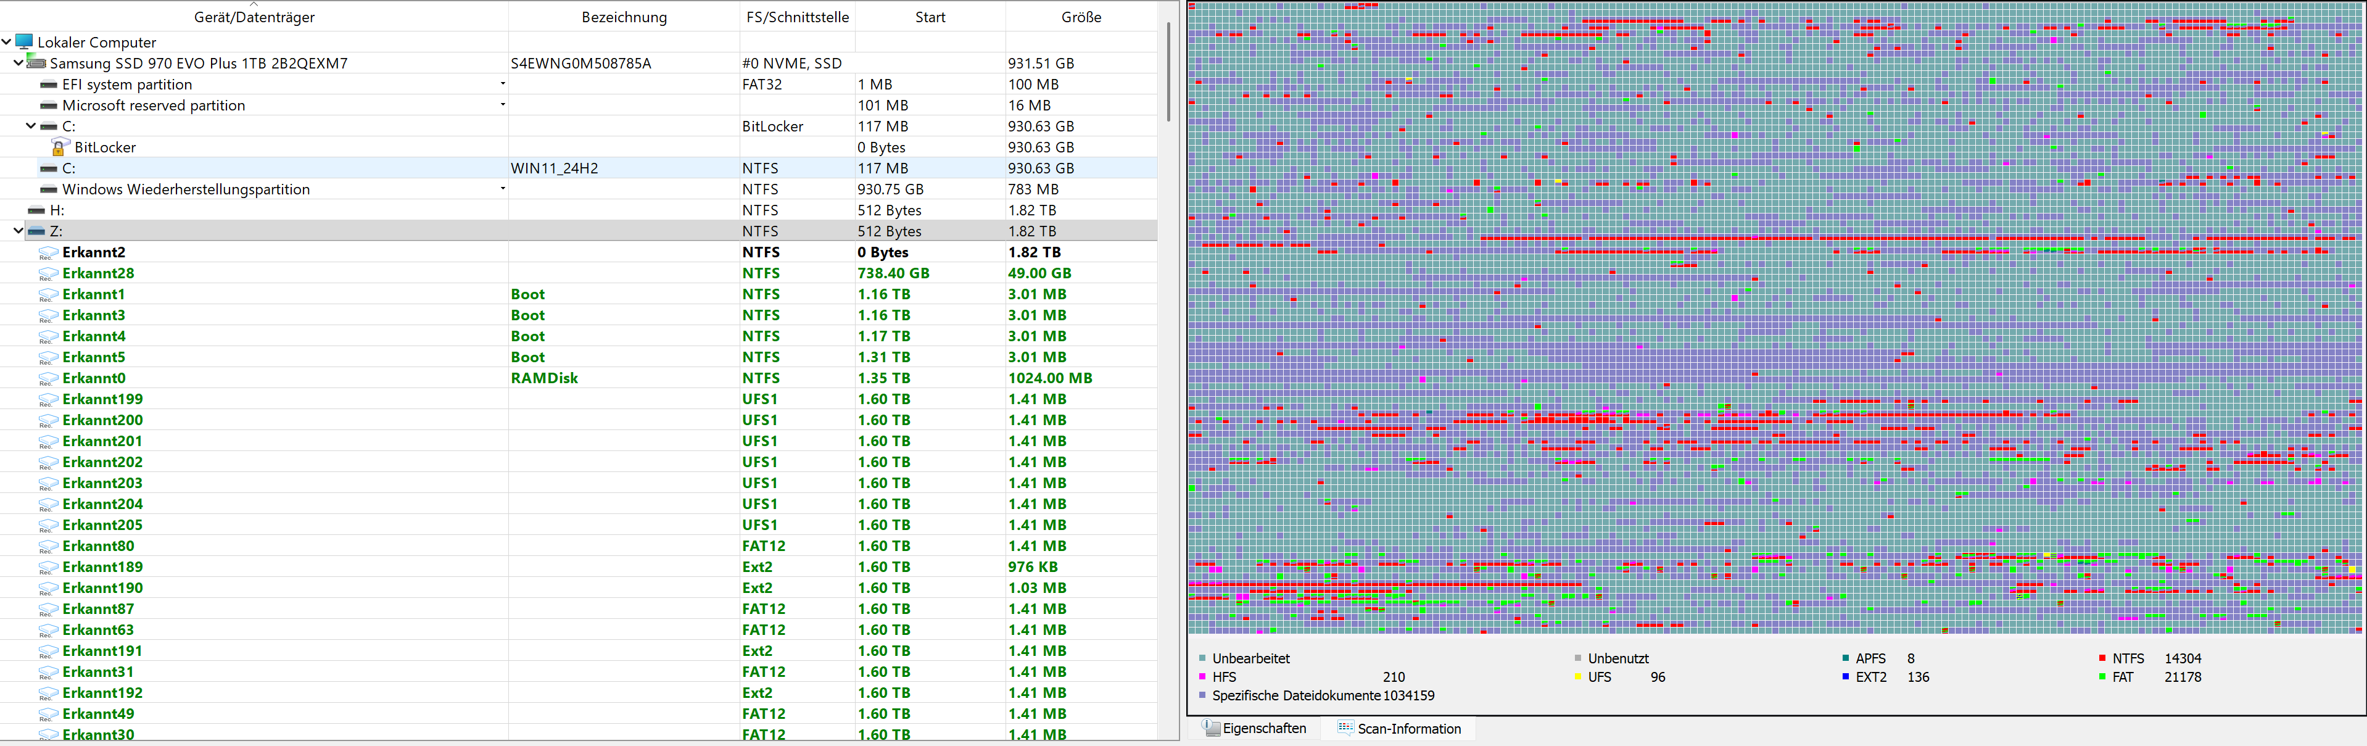
Task: Switch to the Eigenschaften tab
Action: 1254,729
